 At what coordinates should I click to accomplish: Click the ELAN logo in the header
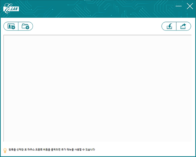click(11, 9)
